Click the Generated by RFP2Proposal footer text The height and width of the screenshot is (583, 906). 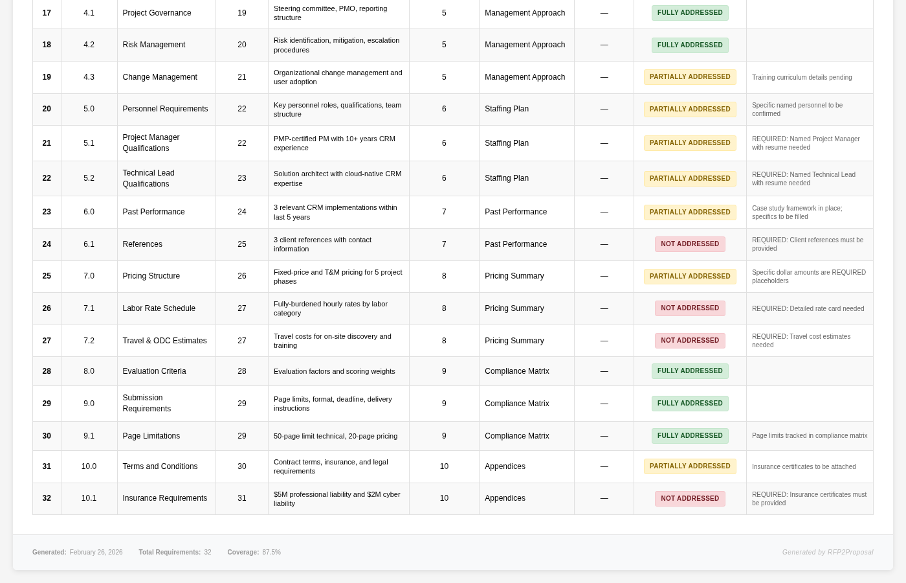[x=828, y=553]
